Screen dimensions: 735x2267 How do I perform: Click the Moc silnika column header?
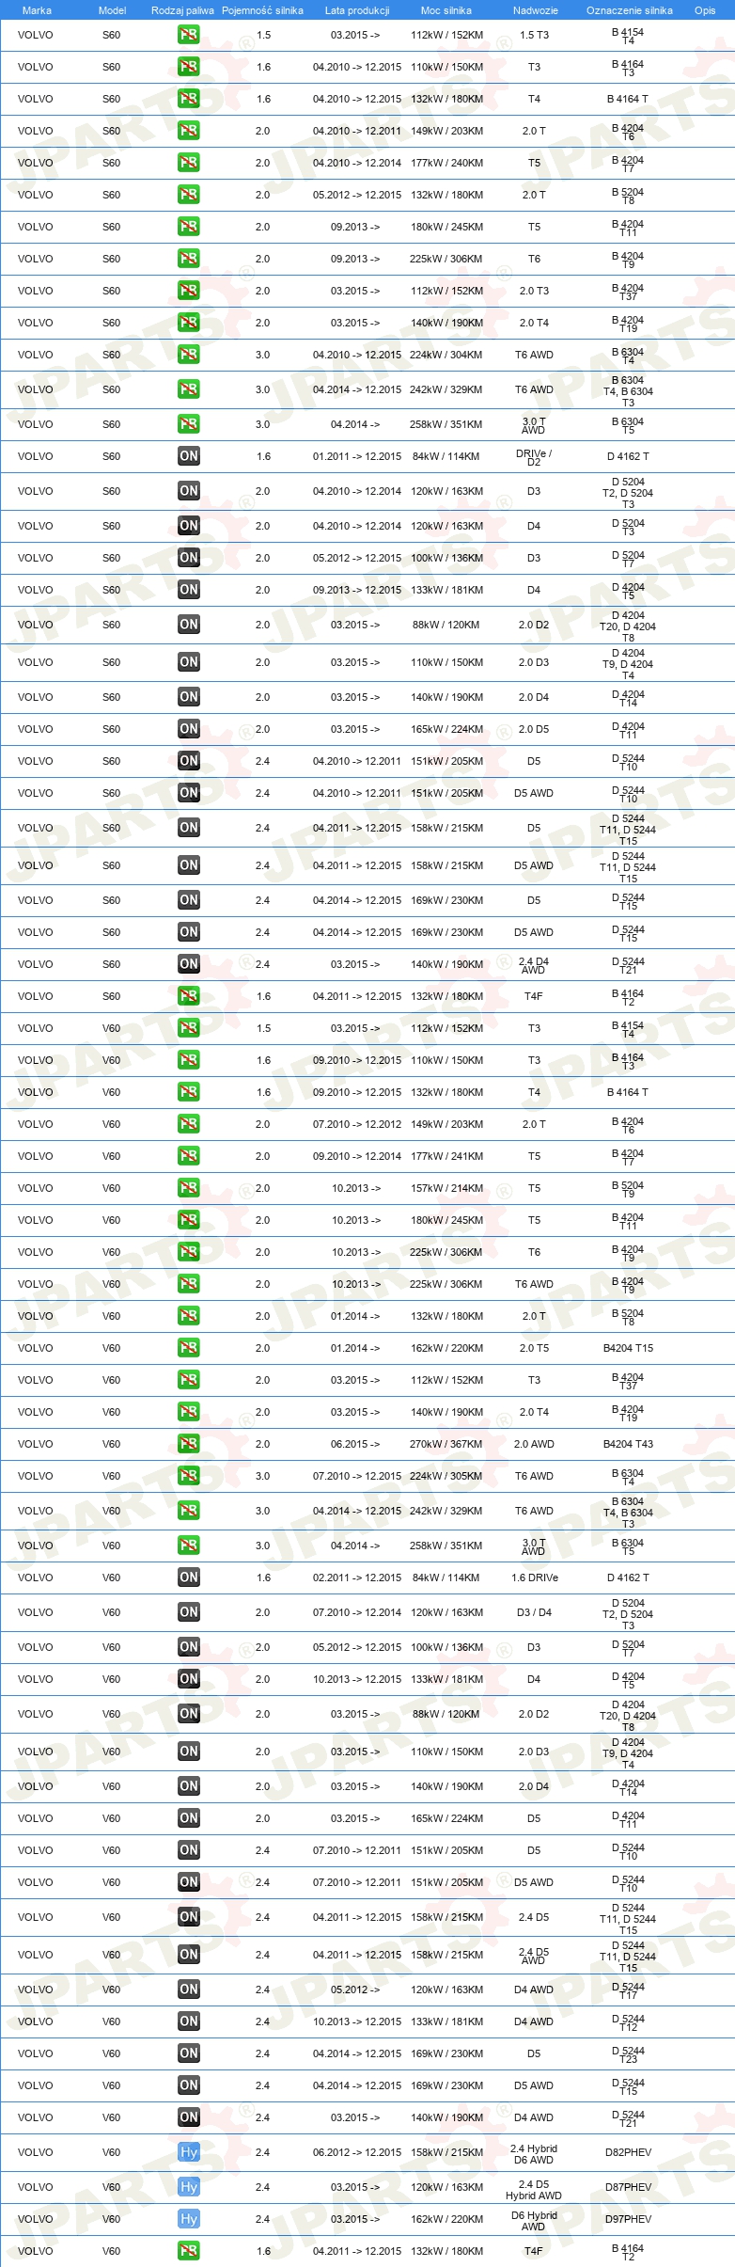point(446,10)
